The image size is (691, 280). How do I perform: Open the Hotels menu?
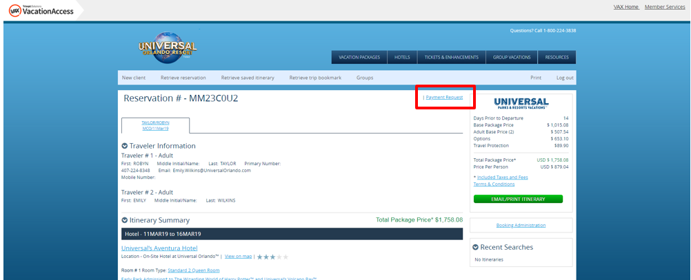tap(402, 57)
